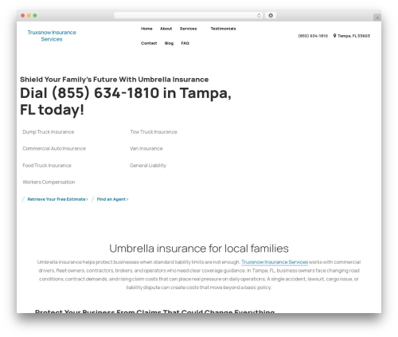Click the location pin icon for Tampa
398x337 pixels.
click(334, 36)
